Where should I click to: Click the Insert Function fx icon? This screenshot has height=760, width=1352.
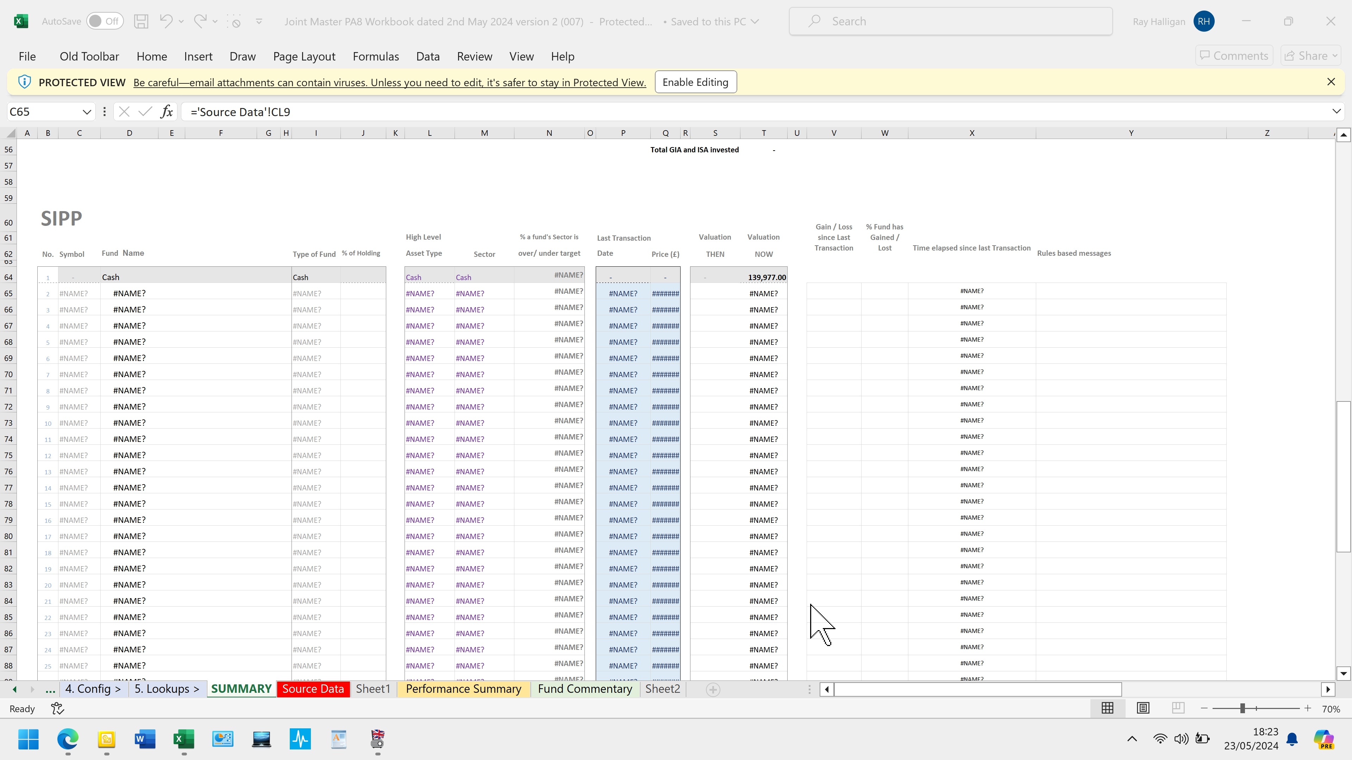click(x=167, y=112)
